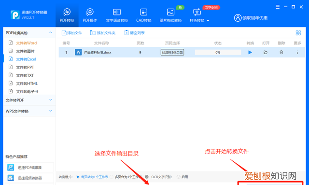
Task: Click the 文件转HTML page icon
Action: coord(11,83)
